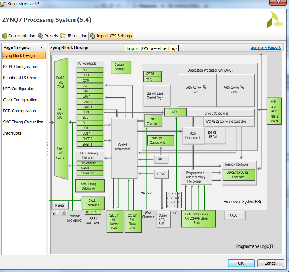This screenshot has height=272, width=289.
Task: Click the NAND flash block
Action: coord(90,168)
